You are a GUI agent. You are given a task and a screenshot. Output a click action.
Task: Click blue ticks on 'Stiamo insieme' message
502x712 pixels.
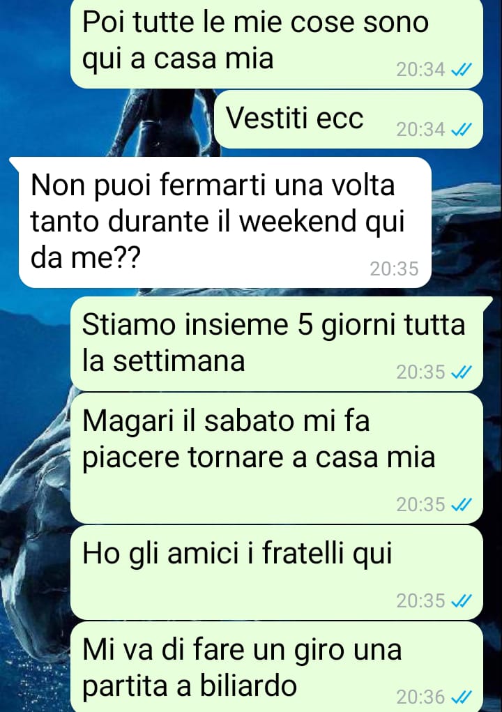point(462,372)
